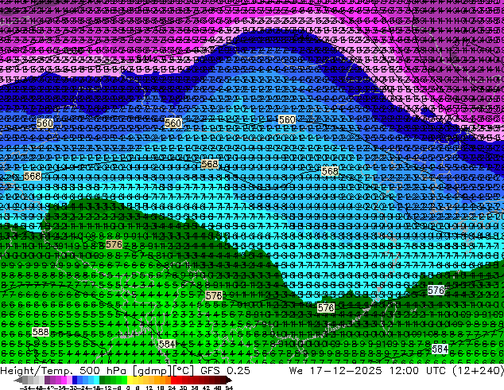Click the 588 contour height label

(41, 332)
